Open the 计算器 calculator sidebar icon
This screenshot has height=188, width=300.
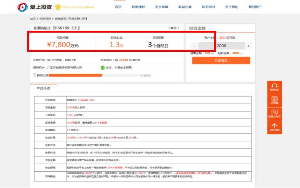(x=274, y=100)
